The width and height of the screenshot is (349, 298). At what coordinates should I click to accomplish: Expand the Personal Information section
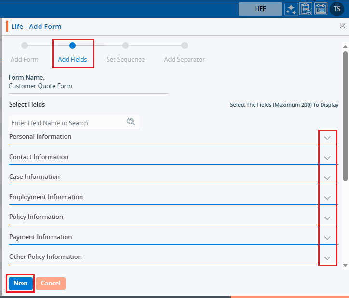[x=327, y=138]
